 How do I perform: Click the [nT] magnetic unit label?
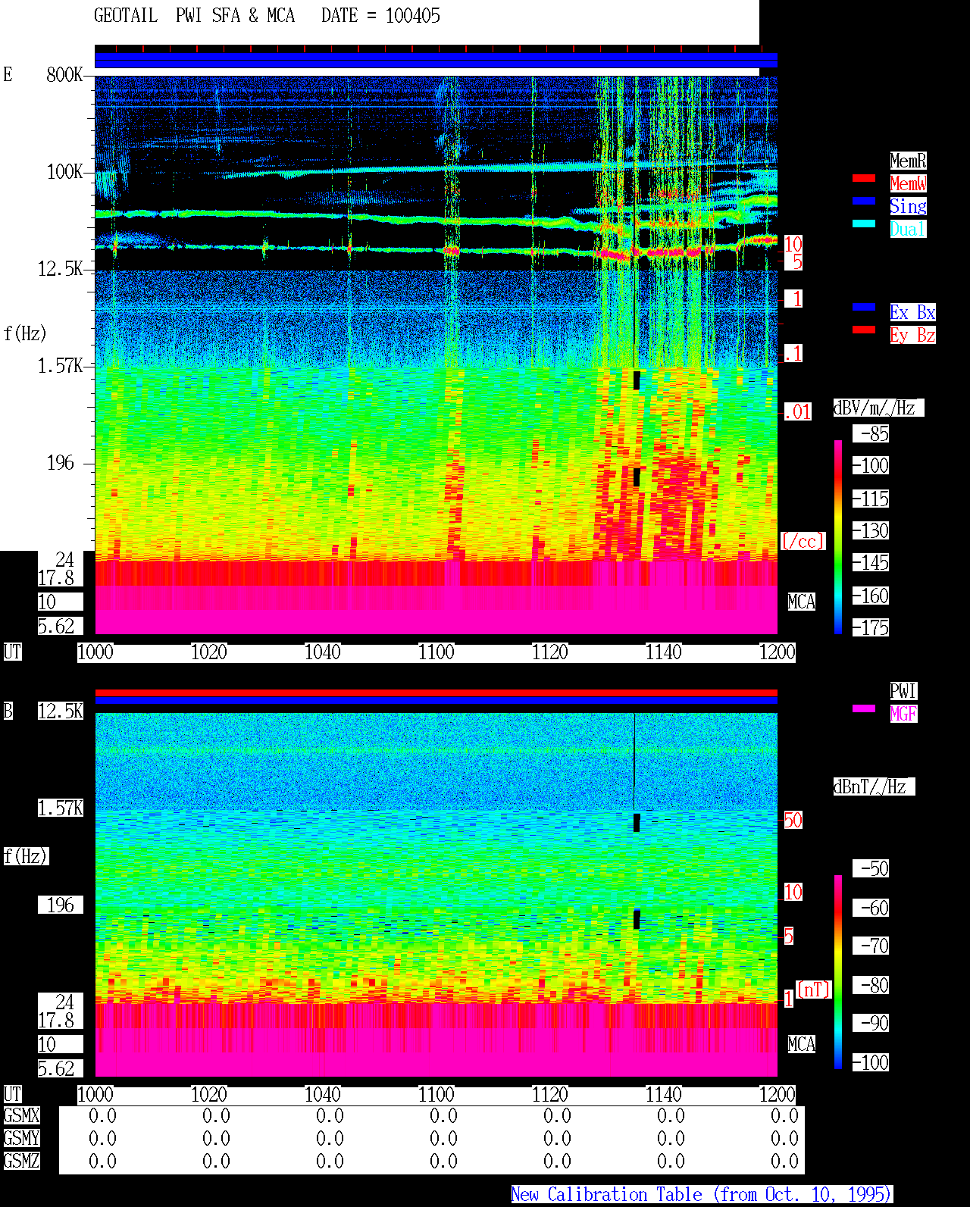(815, 989)
